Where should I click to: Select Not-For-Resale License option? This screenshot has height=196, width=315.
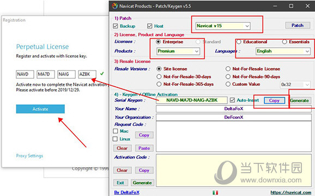pyautogui.click(x=228, y=69)
